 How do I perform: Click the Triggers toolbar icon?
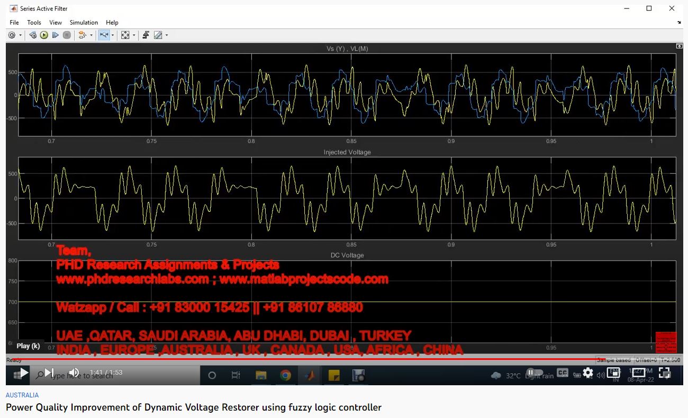146,35
